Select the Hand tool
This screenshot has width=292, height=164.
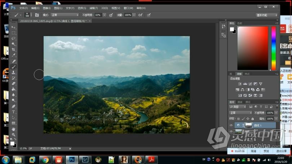pyautogui.click(x=14, y=129)
